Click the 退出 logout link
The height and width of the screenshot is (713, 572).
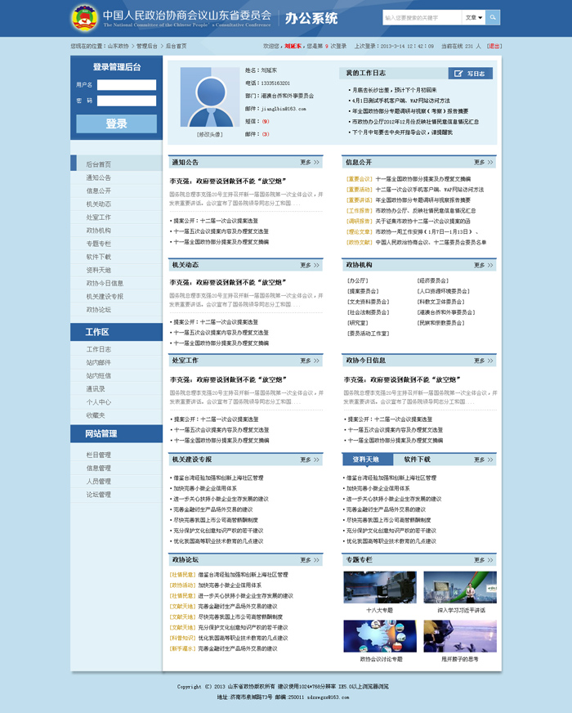point(494,47)
